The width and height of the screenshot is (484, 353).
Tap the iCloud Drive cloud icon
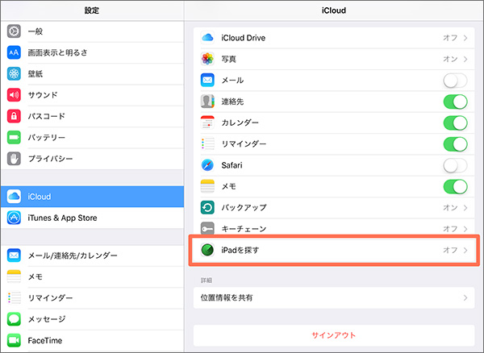tap(207, 38)
